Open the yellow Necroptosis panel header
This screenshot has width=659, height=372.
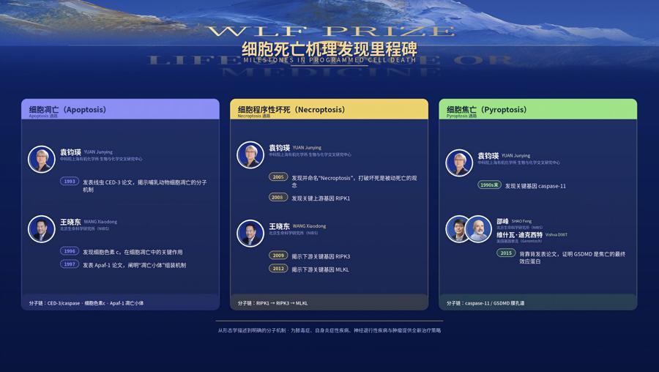[x=329, y=109]
